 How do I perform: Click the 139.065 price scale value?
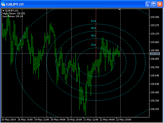(x=155, y=42)
